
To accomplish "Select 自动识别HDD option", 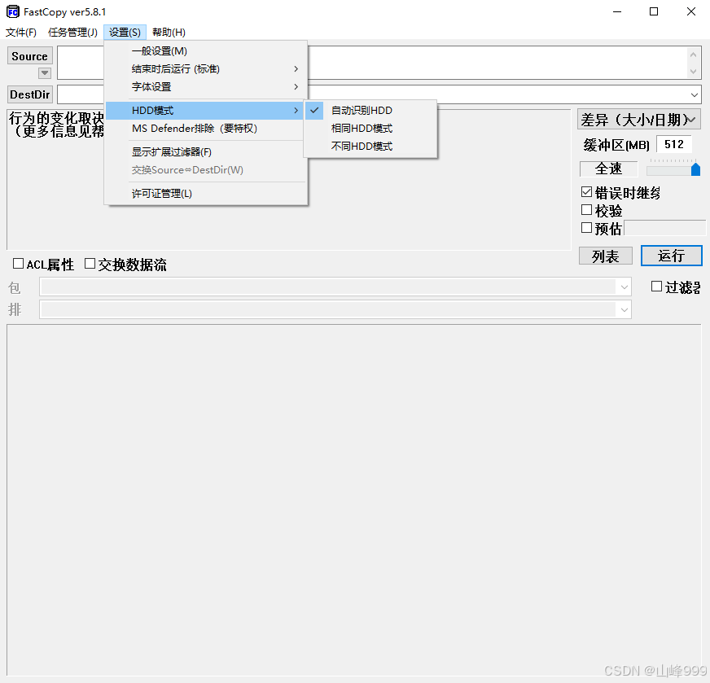I will pos(370,111).
